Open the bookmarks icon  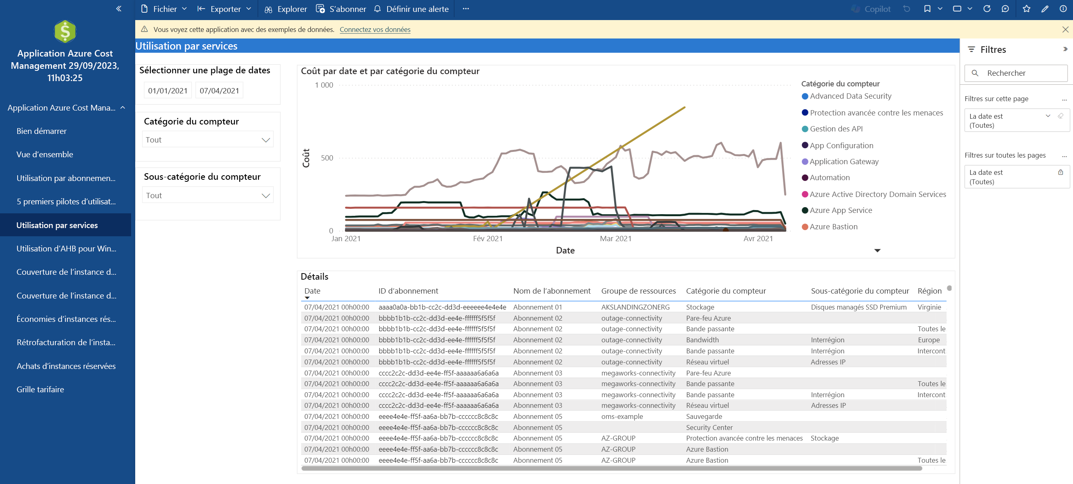point(927,9)
